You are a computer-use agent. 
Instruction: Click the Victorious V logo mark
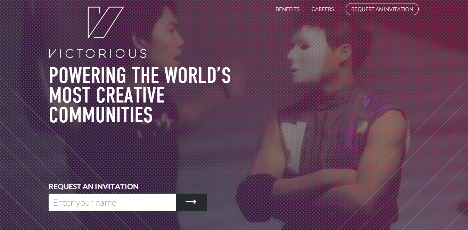tap(106, 22)
